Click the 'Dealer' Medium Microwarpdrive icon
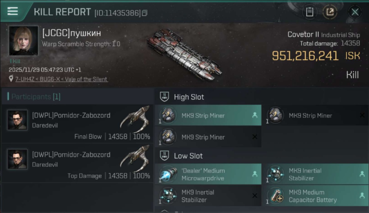The height and width of the screenshot is (213, 369). pyautogui.click(x=168, y=174)
